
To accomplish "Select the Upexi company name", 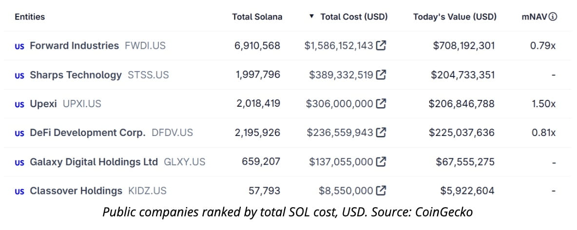I will [43, 104].
